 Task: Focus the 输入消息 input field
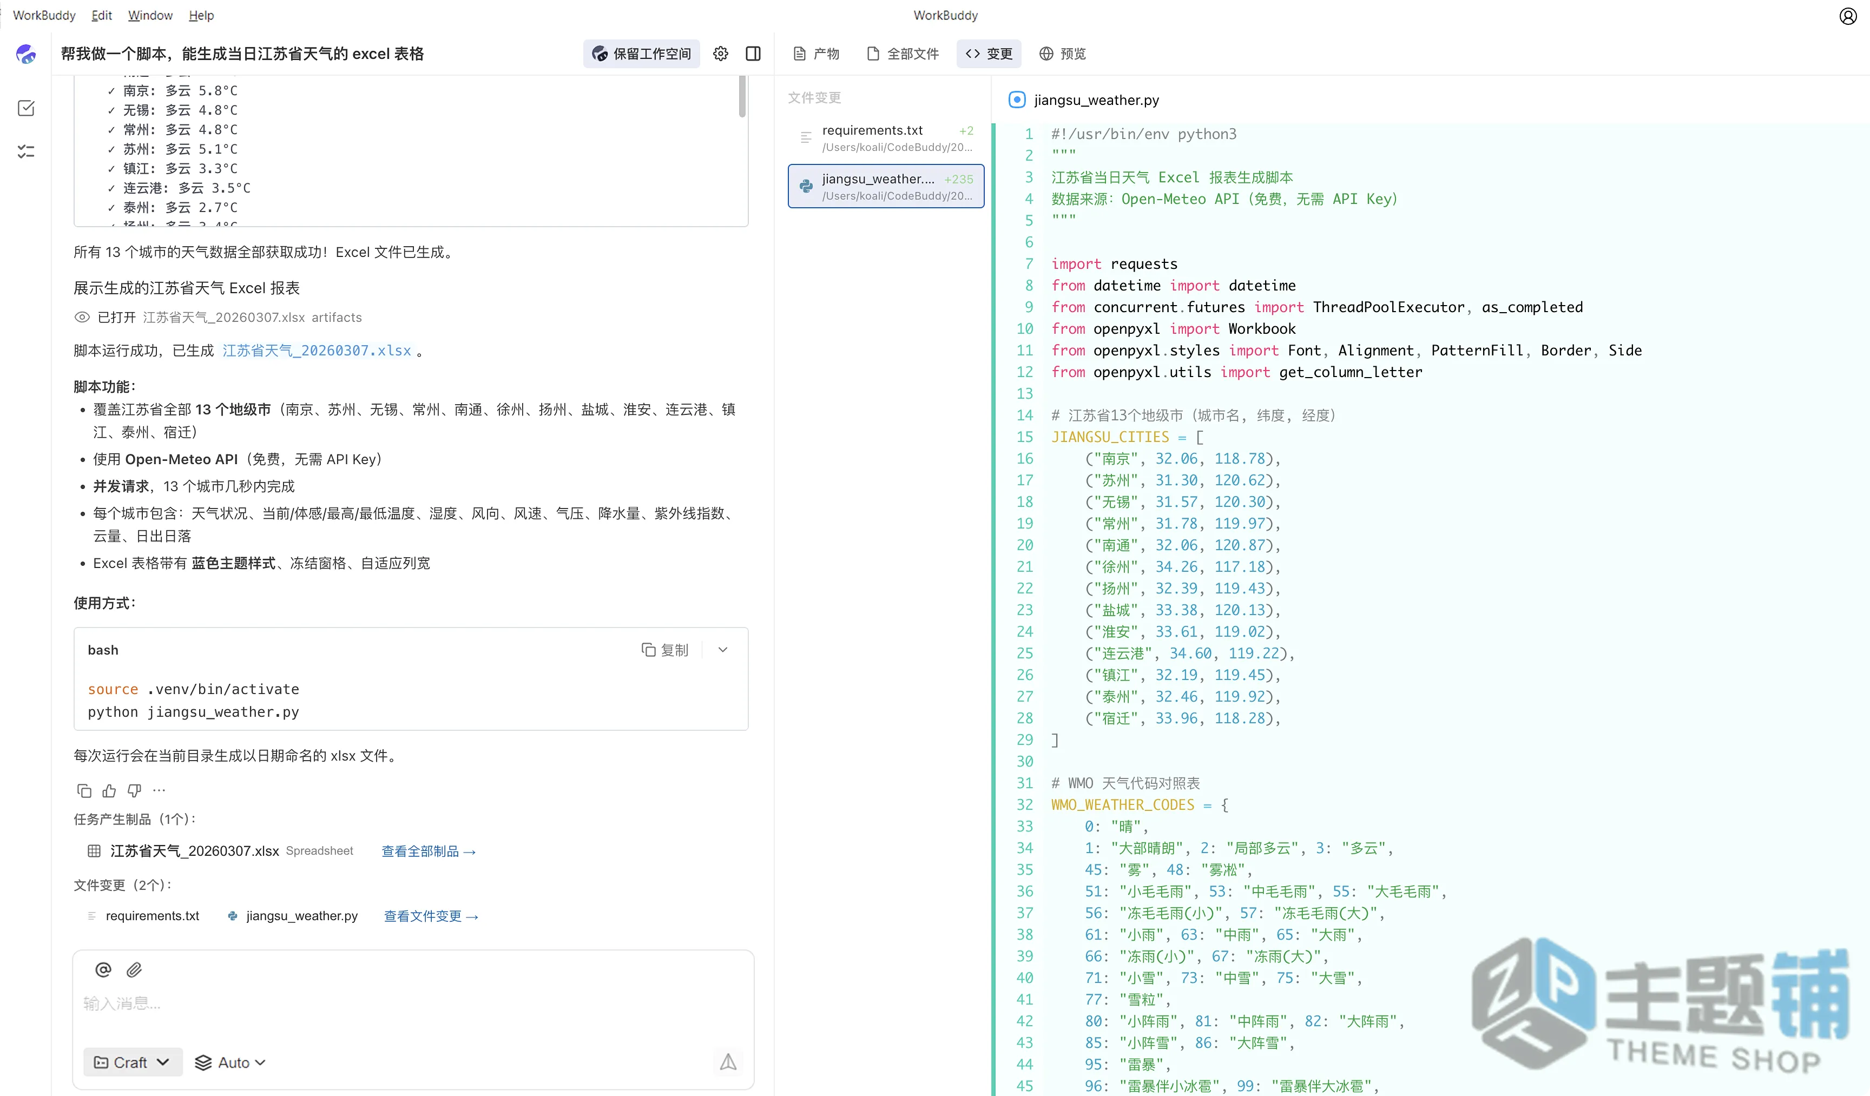click(x=413, y=1004)
